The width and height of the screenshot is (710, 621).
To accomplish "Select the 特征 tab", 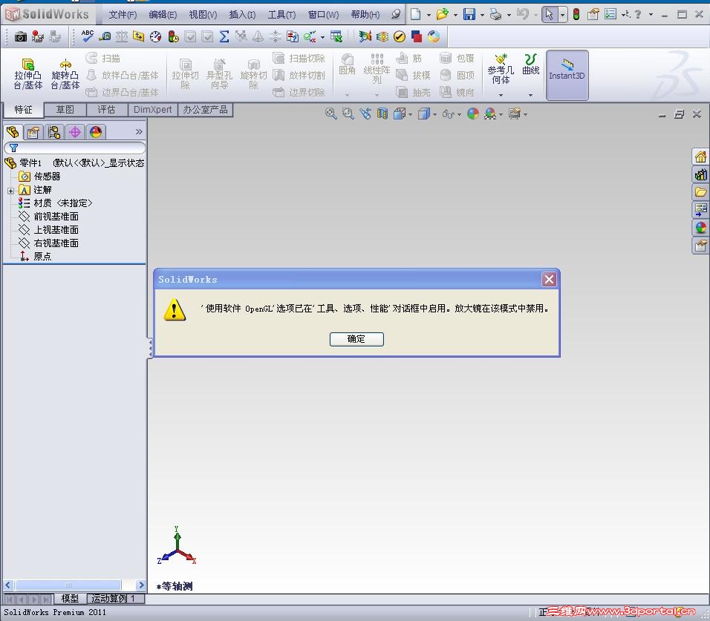I will click(x=24, y=110).
